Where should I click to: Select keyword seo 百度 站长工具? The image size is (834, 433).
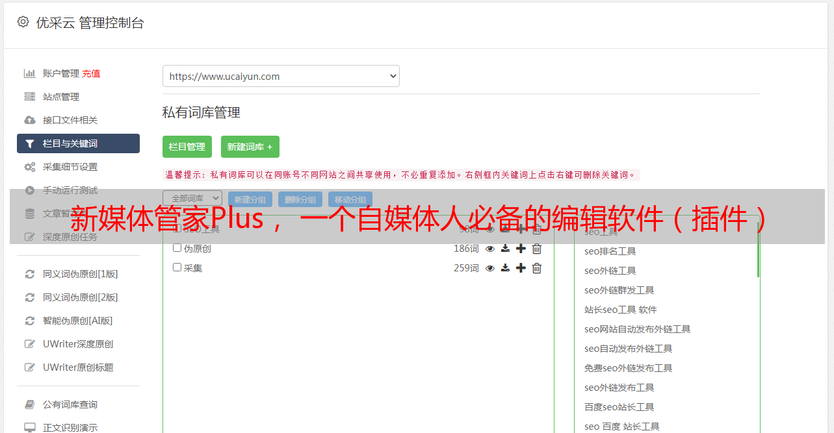pos(622,427)
